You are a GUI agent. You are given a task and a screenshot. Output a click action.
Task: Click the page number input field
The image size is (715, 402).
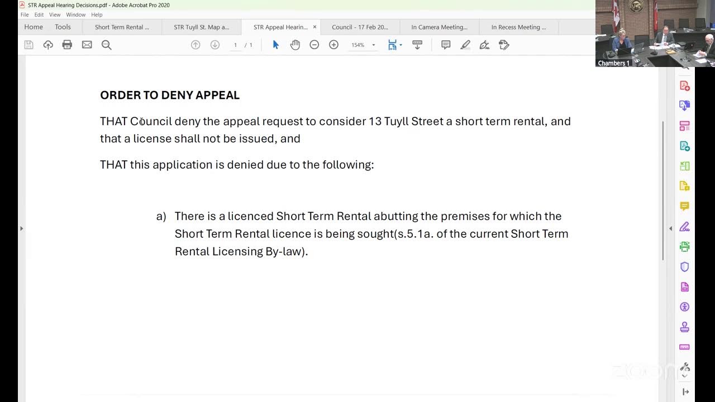(235, 45)
